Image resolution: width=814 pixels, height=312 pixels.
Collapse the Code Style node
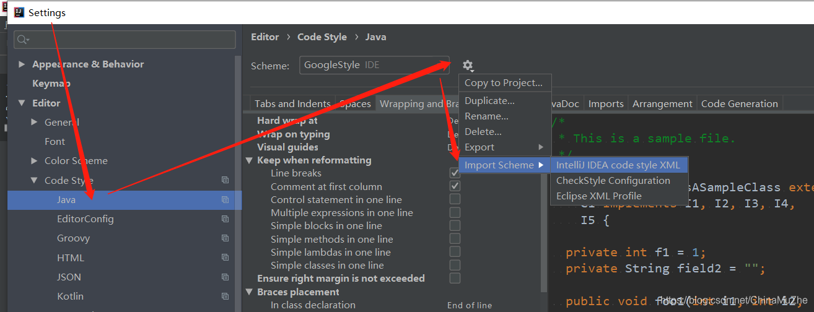click(35, 181)
